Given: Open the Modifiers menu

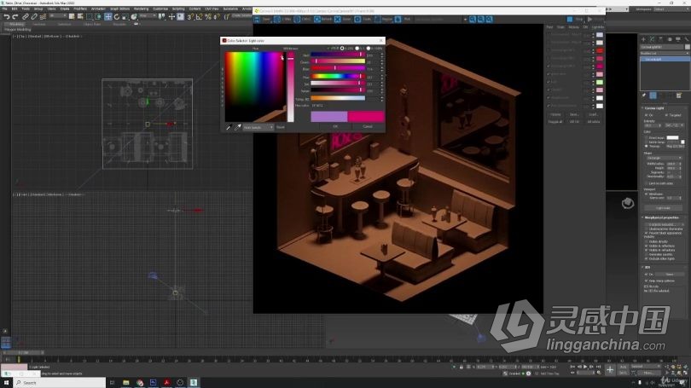Looking at the screenshot, I should coord(80,9).
